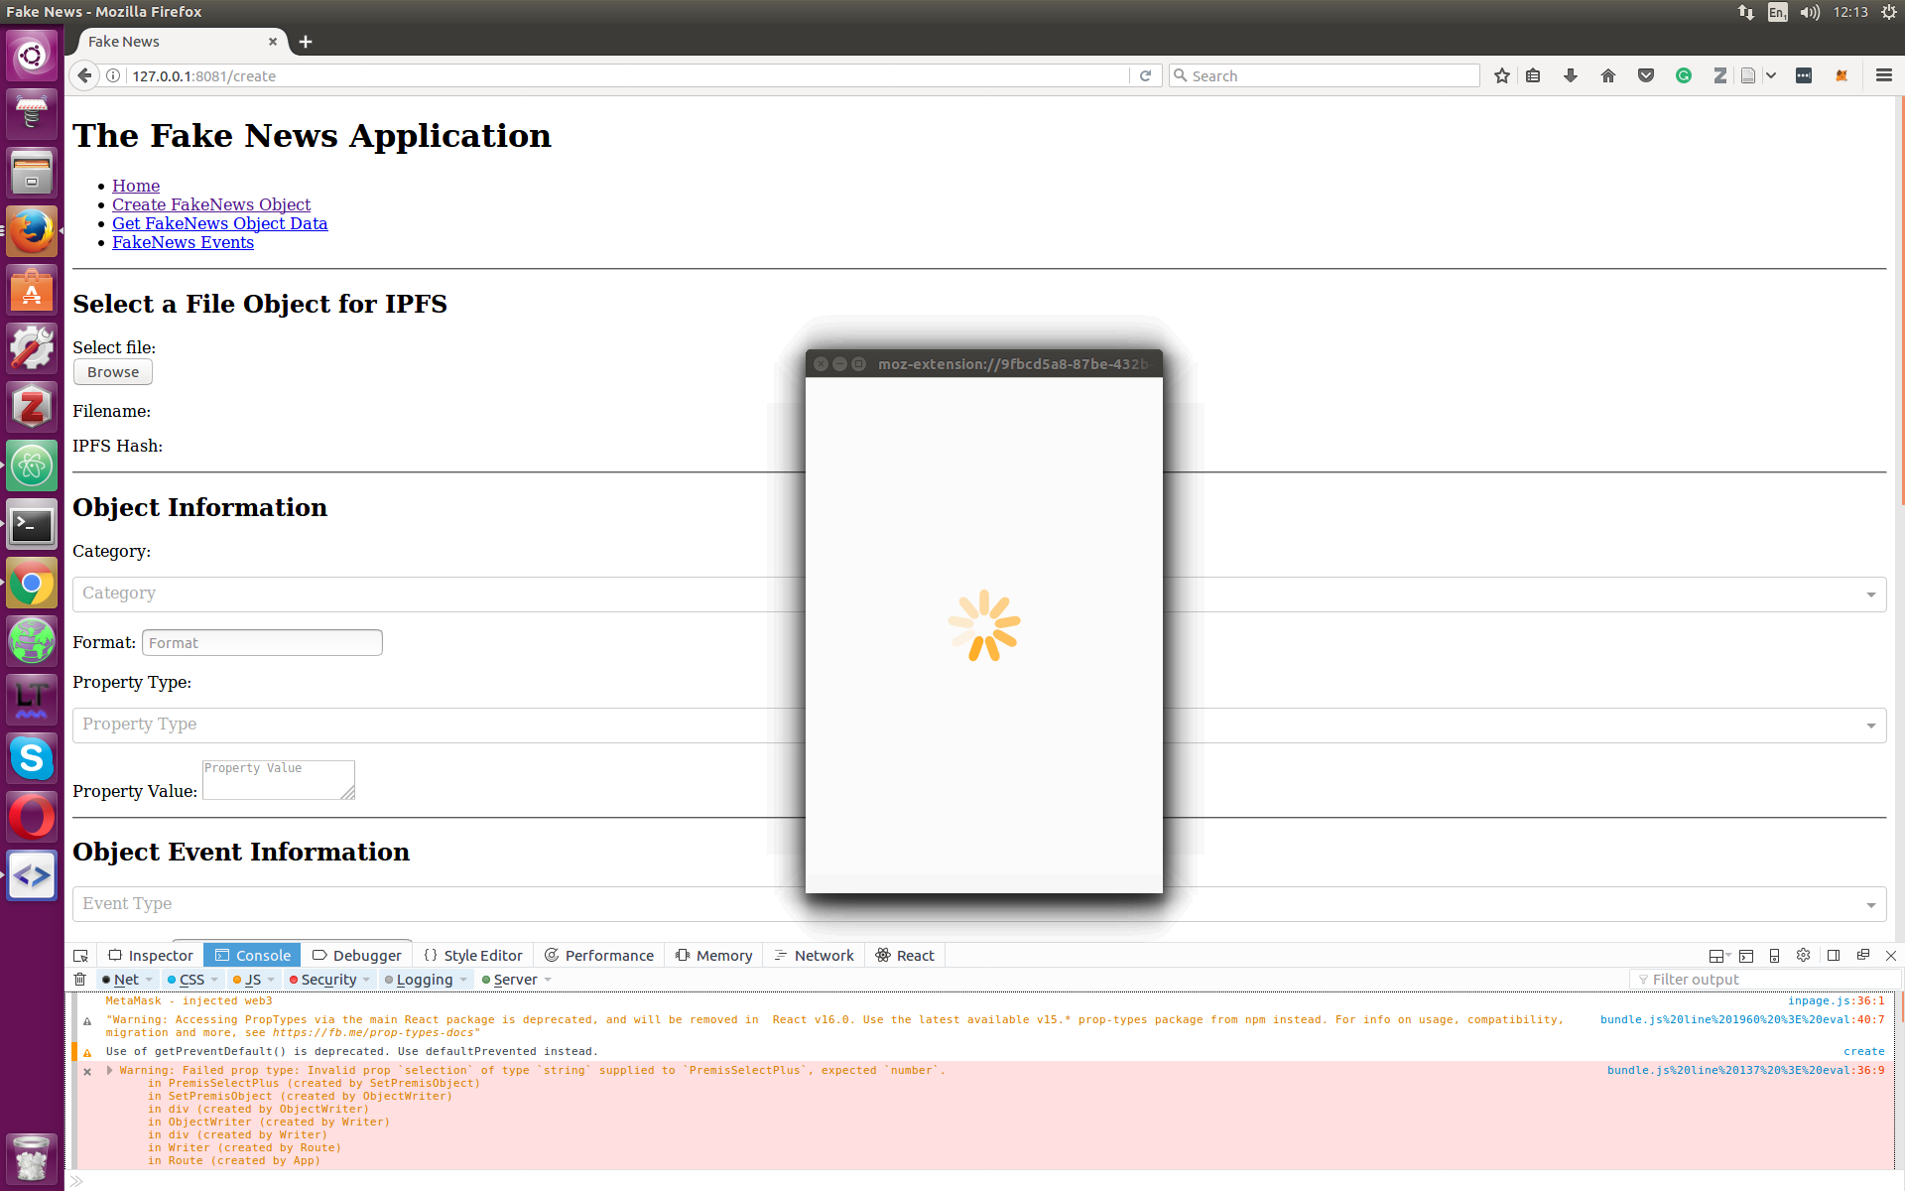Viewport: 1905px width, 1191px height.
Task: Open devtools settings via the gear icon
Action: click(1803, 955)
